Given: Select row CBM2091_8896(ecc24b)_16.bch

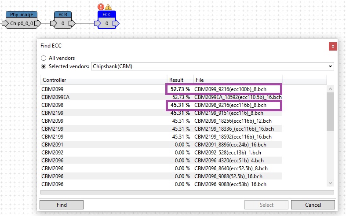Looking at the screenshot, I should click(x=161, y=145).
